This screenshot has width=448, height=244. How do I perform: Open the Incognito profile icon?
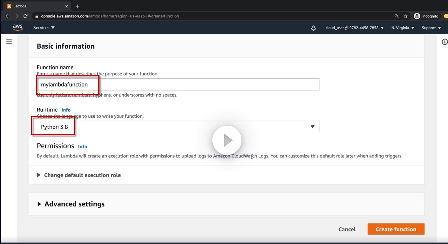[417, 16]
